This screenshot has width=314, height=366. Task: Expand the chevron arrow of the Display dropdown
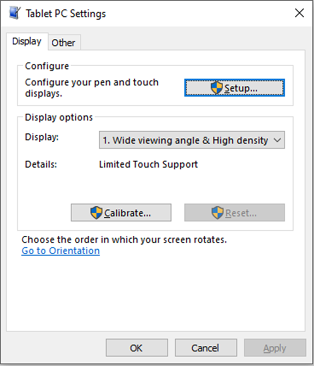(x=277, y=140)
